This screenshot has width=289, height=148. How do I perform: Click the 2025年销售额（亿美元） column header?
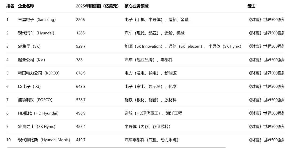[97, 6]
